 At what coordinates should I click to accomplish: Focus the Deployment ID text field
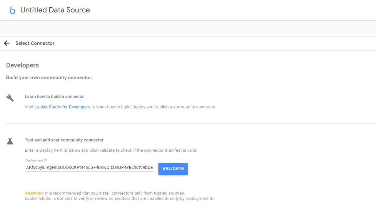[89, 168]
